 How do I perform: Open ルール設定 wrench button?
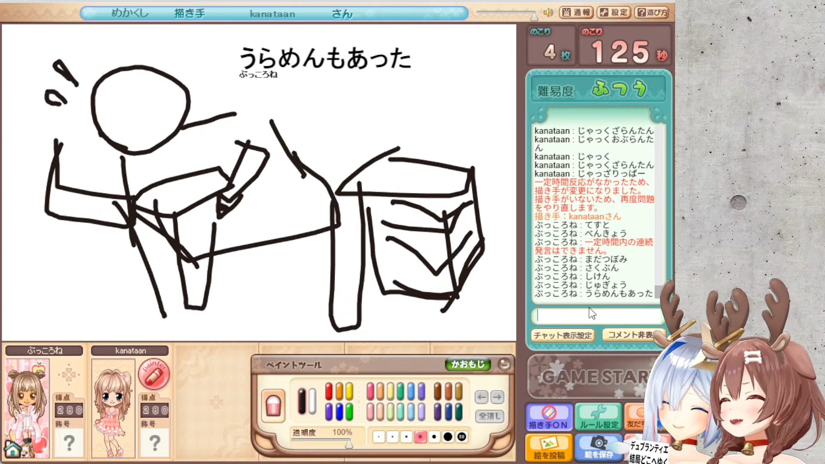[x=599, y=417]
